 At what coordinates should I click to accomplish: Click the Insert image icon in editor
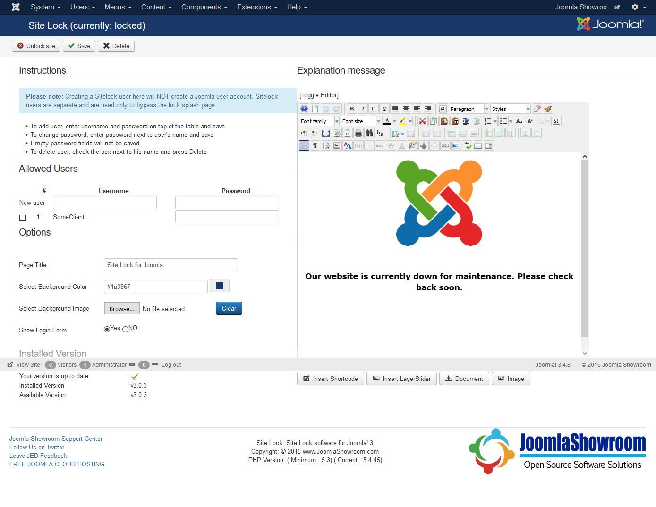click(456, 146)
